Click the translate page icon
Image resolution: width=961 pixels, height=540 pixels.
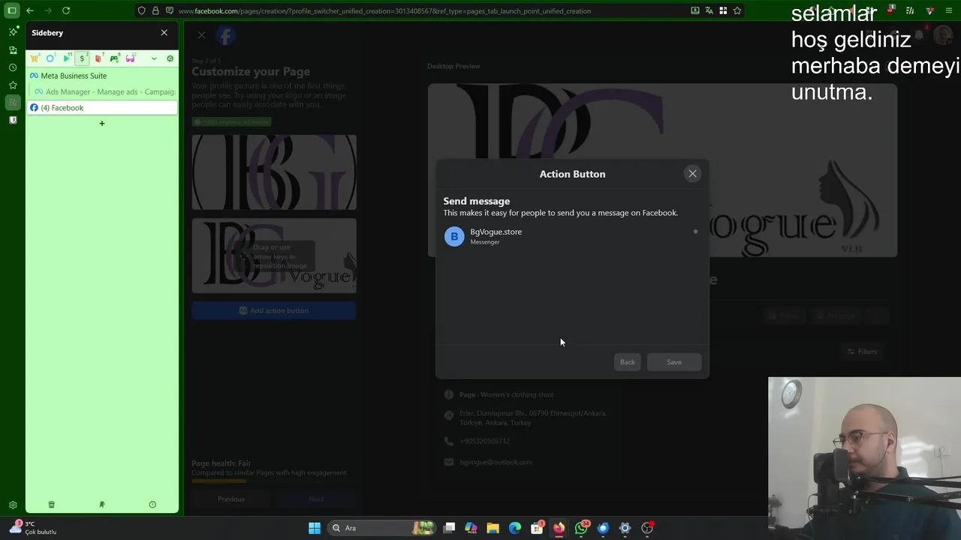[x=709, y=10]
